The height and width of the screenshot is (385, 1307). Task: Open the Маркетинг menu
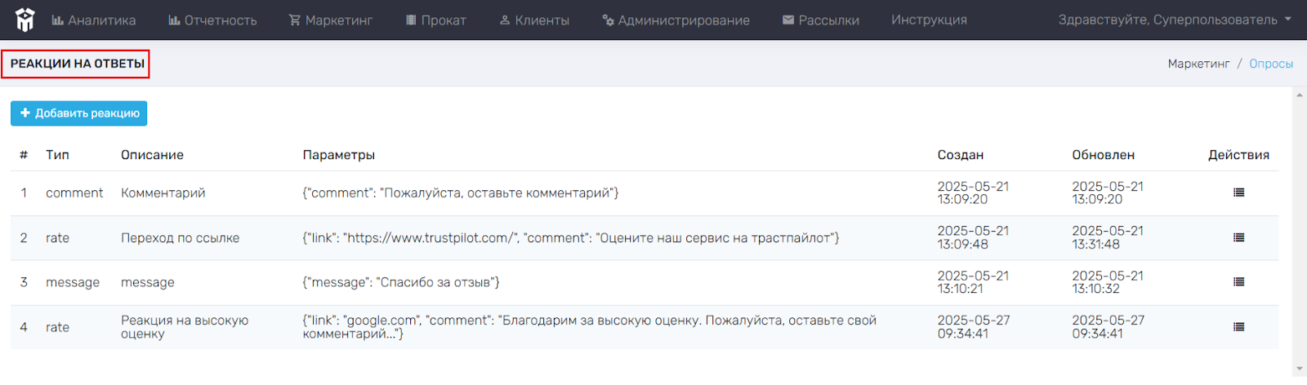(331, 20)
